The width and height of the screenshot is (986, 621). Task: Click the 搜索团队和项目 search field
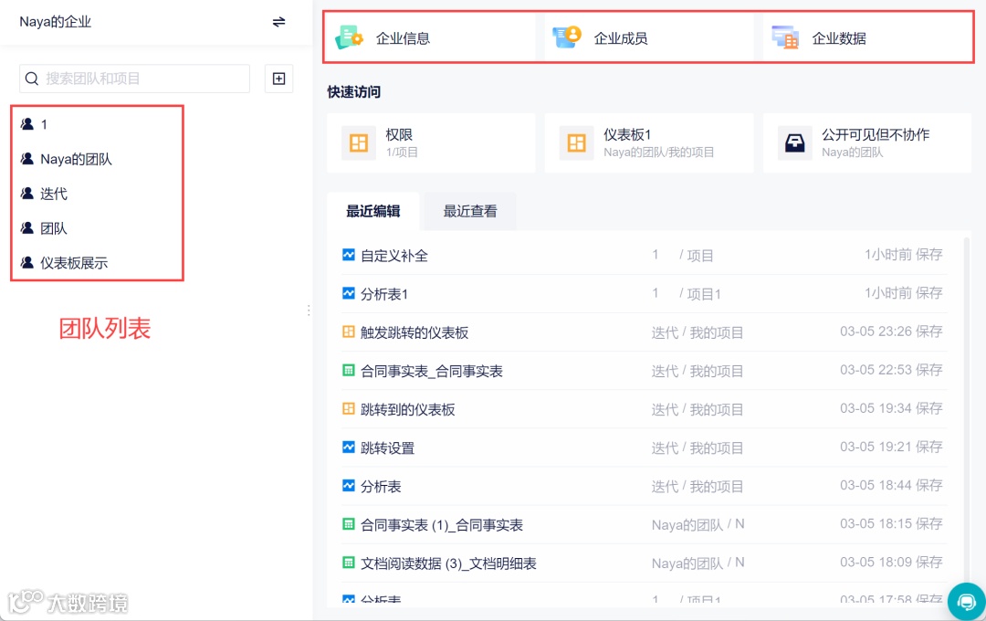tap(133, 79)
